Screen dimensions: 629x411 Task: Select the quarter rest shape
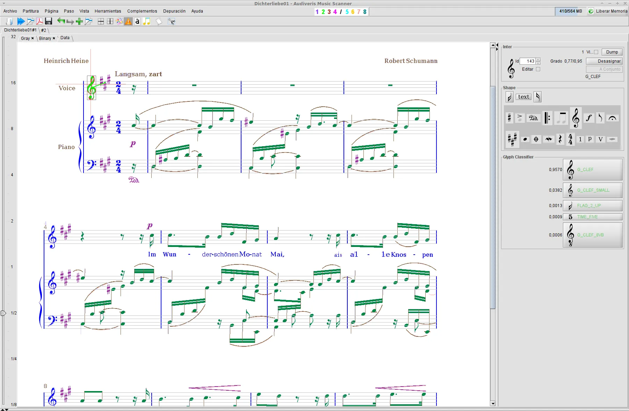pyautogui.click(x=560, y=139)
